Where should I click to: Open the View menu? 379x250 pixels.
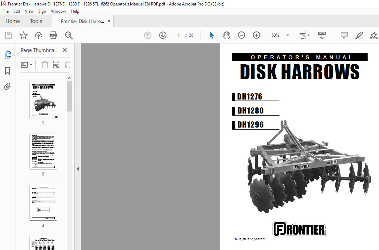point(29,11)
